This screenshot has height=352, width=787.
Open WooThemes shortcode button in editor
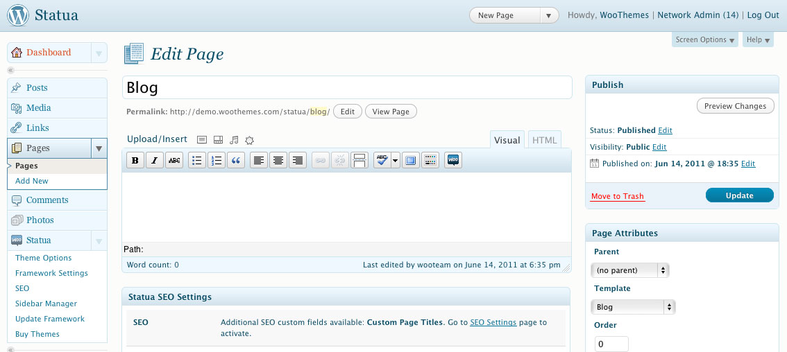coord(453,161)
